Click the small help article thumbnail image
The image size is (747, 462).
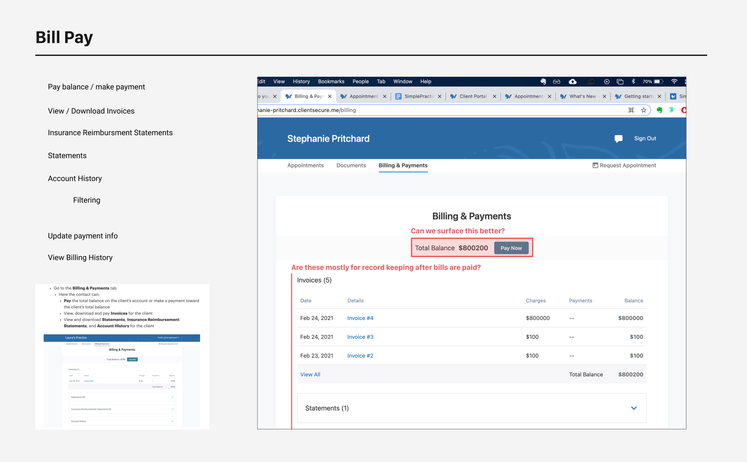coord(122,357)
